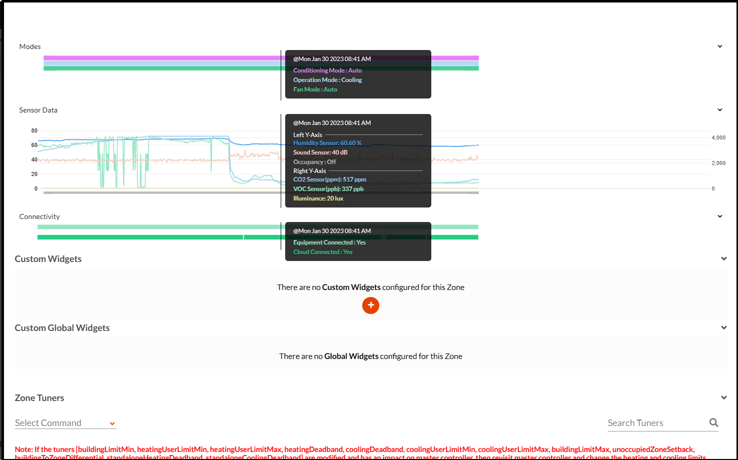The image size is (738, 460).
Task: Click 'Illuminance: 20 lux' tooltip text
Action: (318, 198)
